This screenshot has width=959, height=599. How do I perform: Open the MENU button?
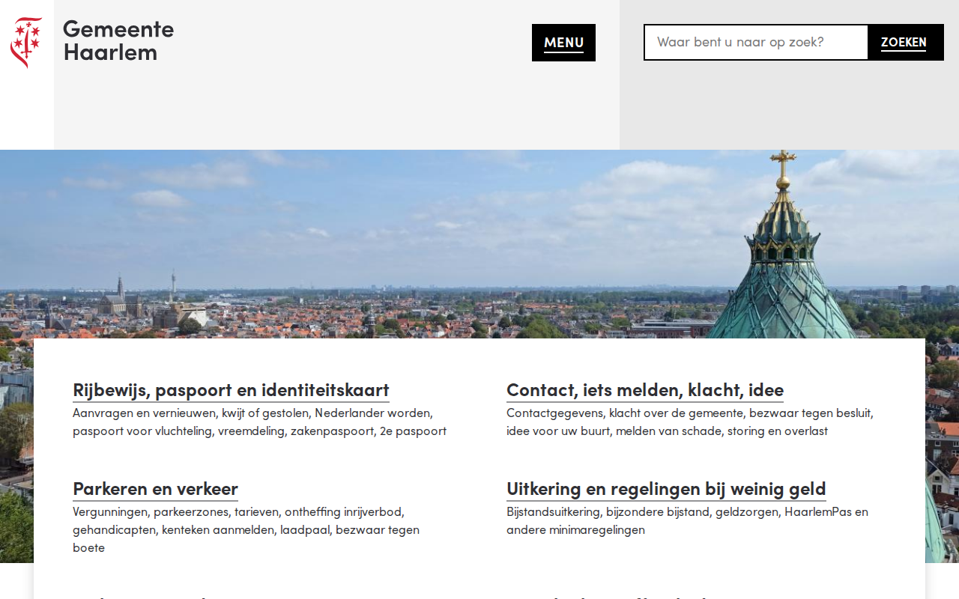(x=563, y=43)
